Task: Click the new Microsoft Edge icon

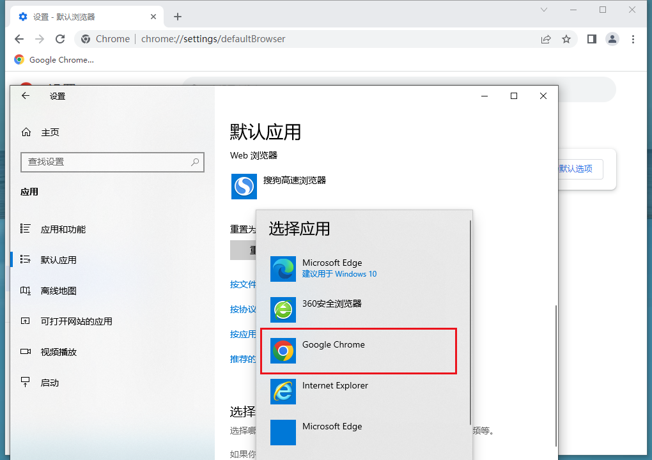Action: pyautogui.click(x=283, y=269)
